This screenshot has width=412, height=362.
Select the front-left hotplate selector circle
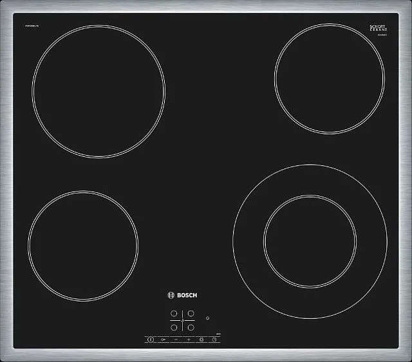174,328
